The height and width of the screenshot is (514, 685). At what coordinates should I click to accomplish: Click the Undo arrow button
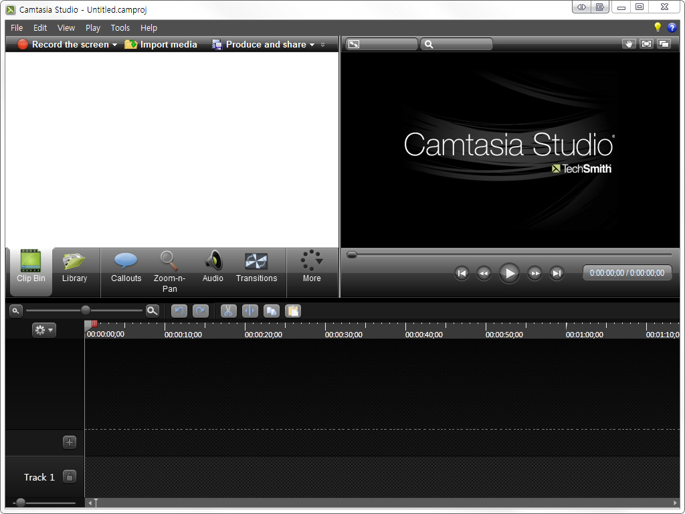179,311
